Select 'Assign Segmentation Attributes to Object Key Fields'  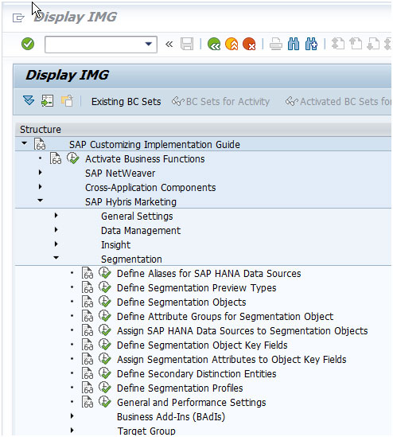(x=232, y=360)
